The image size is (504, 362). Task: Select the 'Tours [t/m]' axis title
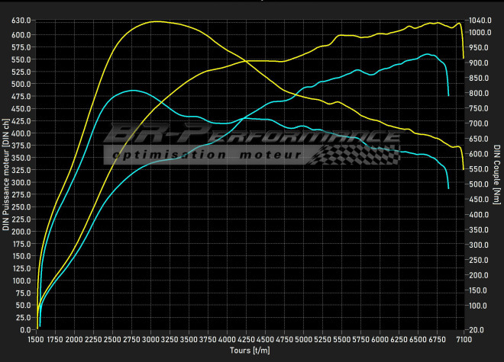pyautogui.click(x=250, y=351)
